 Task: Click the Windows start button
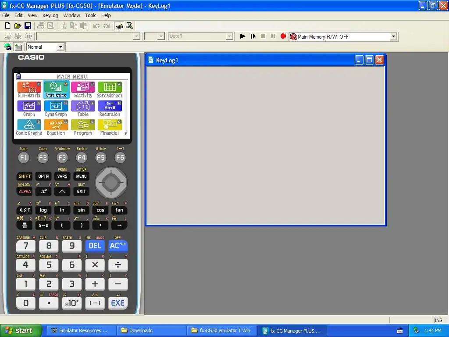(x=21, y=331)
